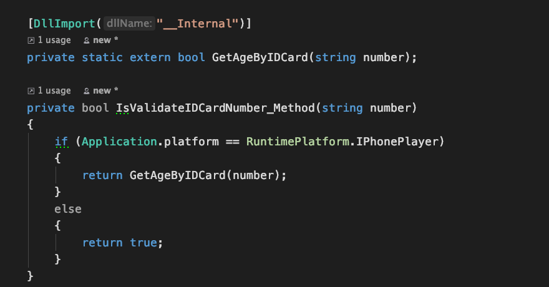Click the usage icon above GetAgeByIDCard
This screenshot has width=549, height=287.
[31, 41]
